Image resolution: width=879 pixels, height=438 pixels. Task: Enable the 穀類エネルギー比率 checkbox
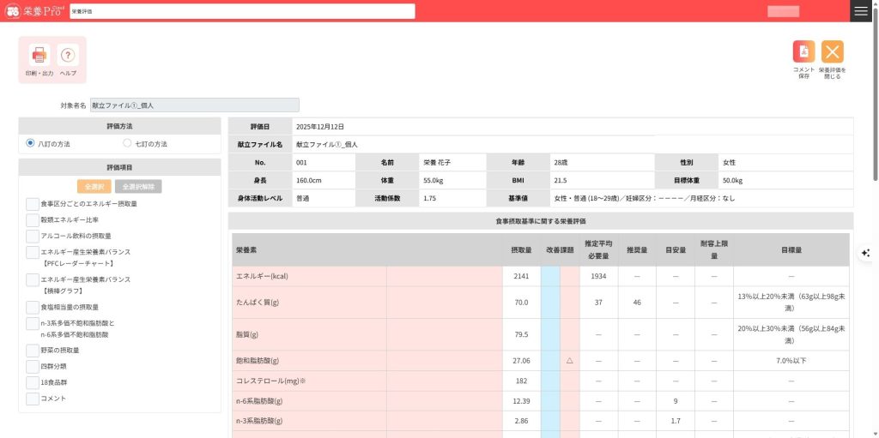[33, 219]
